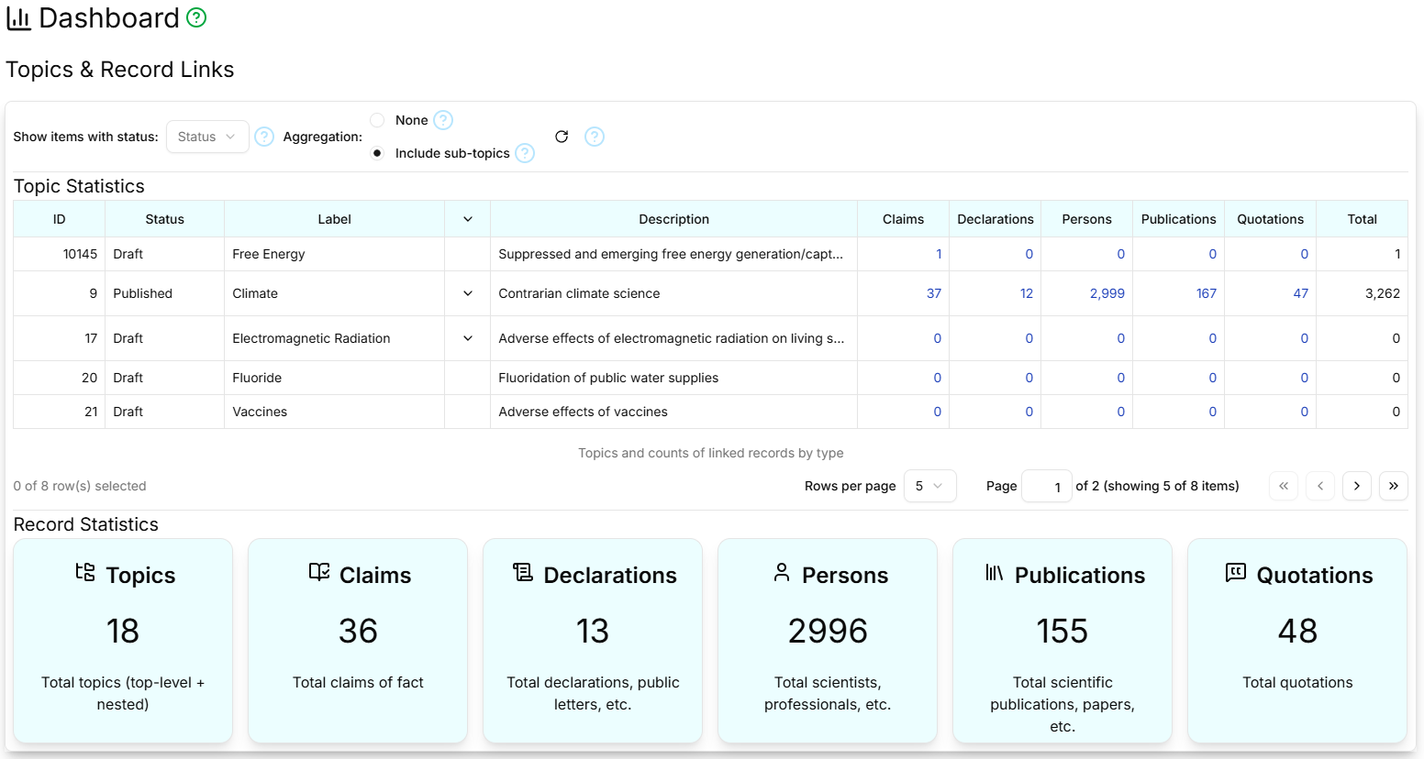Go to the first page of results
Screen dimensions: 1424x759
point(1284,486)
